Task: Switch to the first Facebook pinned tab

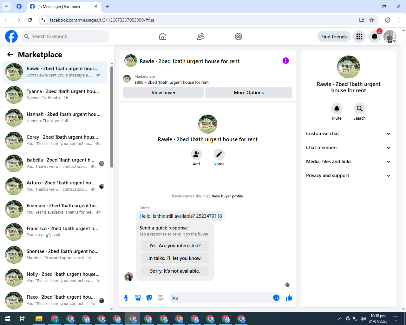Action: (x=19, y=6)
